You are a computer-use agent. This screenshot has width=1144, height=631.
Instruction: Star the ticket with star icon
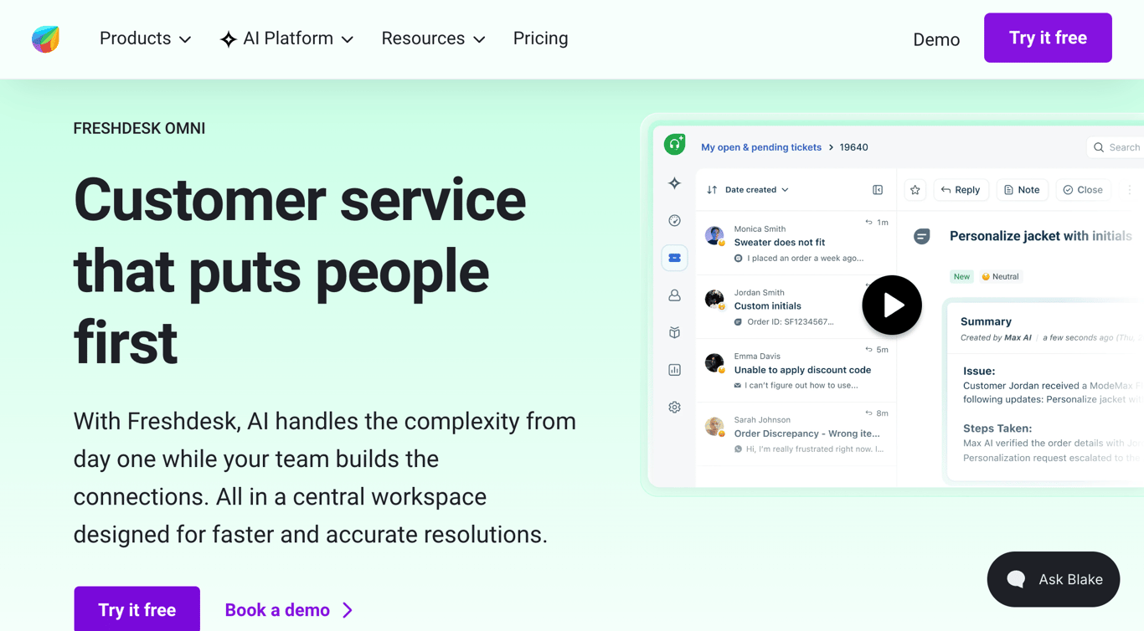(x=915, y=190)
